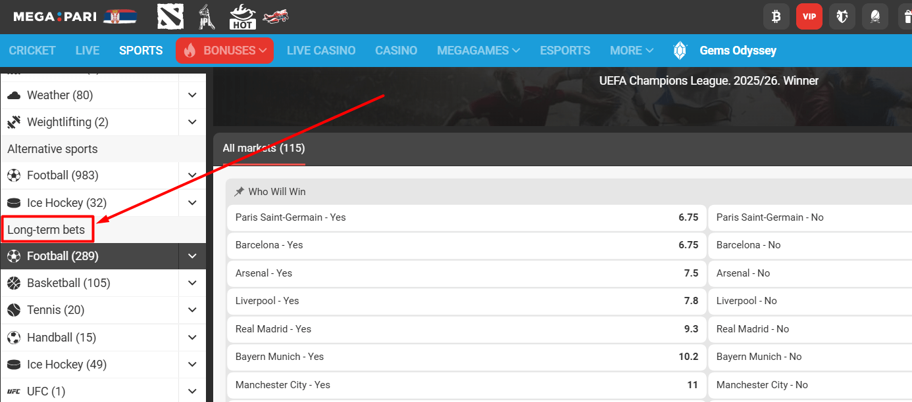Open the red VIP button
Viewport: 912px width, 402px height.
809,17
